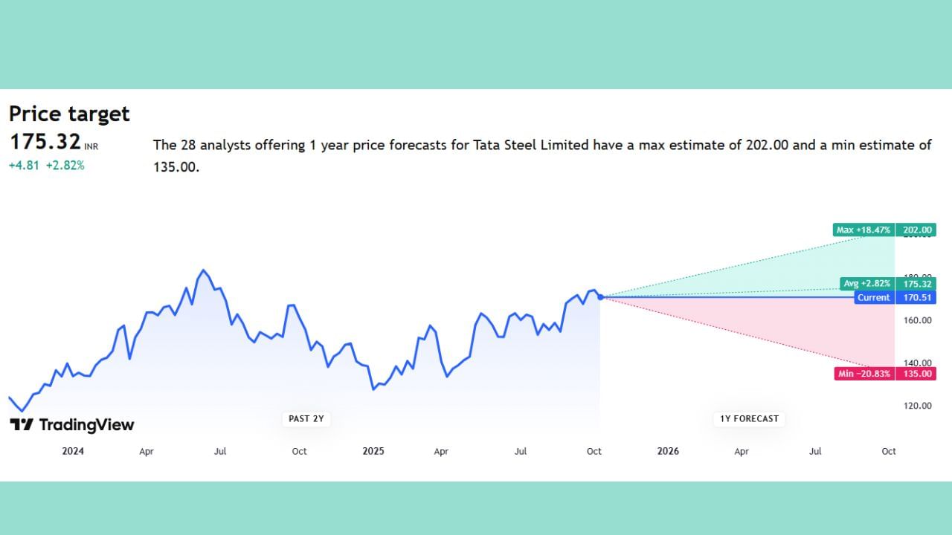Click the TradingView logo icon
Viewport: 952px width, 535px height.
pyautogui.click(x=22, y=425)
